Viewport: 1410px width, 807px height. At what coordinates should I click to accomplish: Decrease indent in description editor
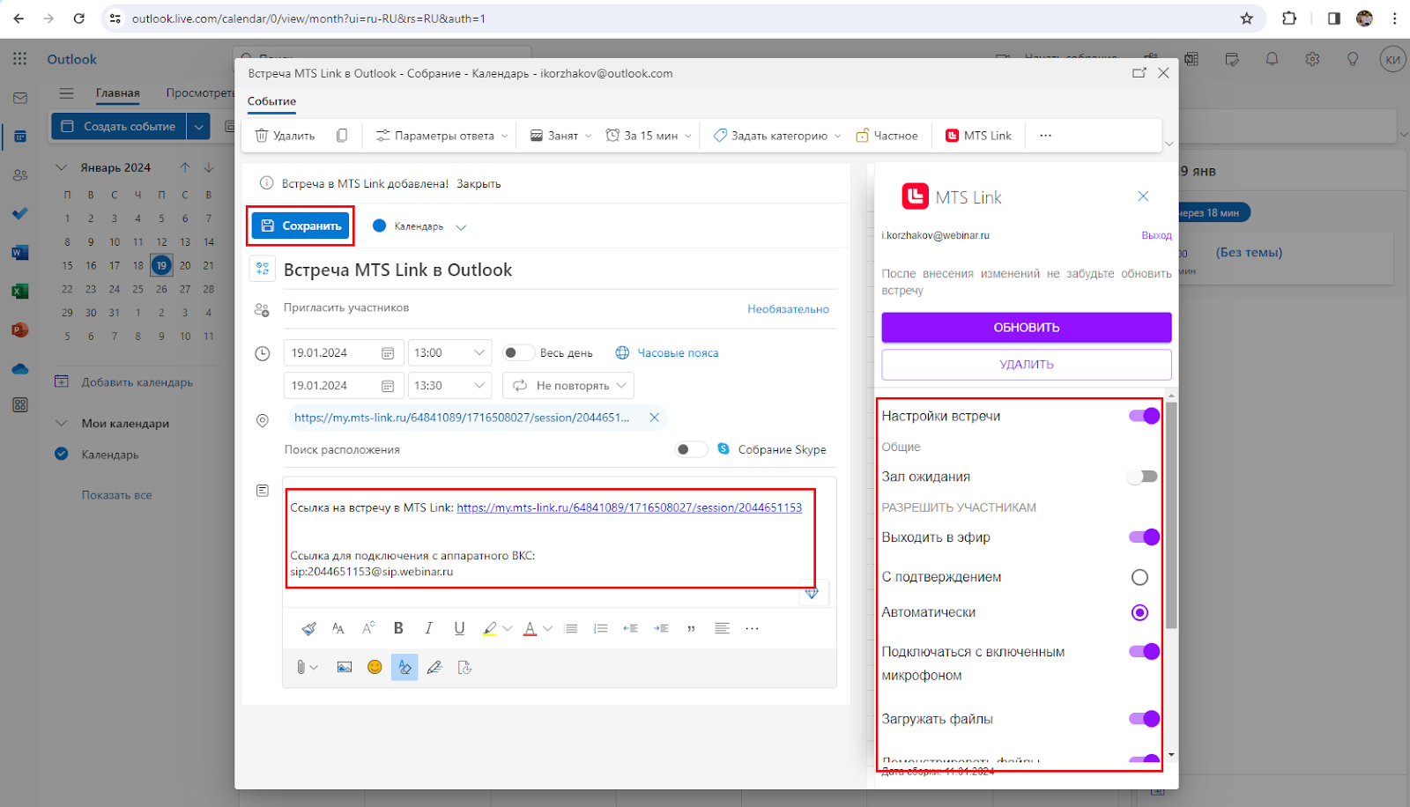tap(631, 628)
